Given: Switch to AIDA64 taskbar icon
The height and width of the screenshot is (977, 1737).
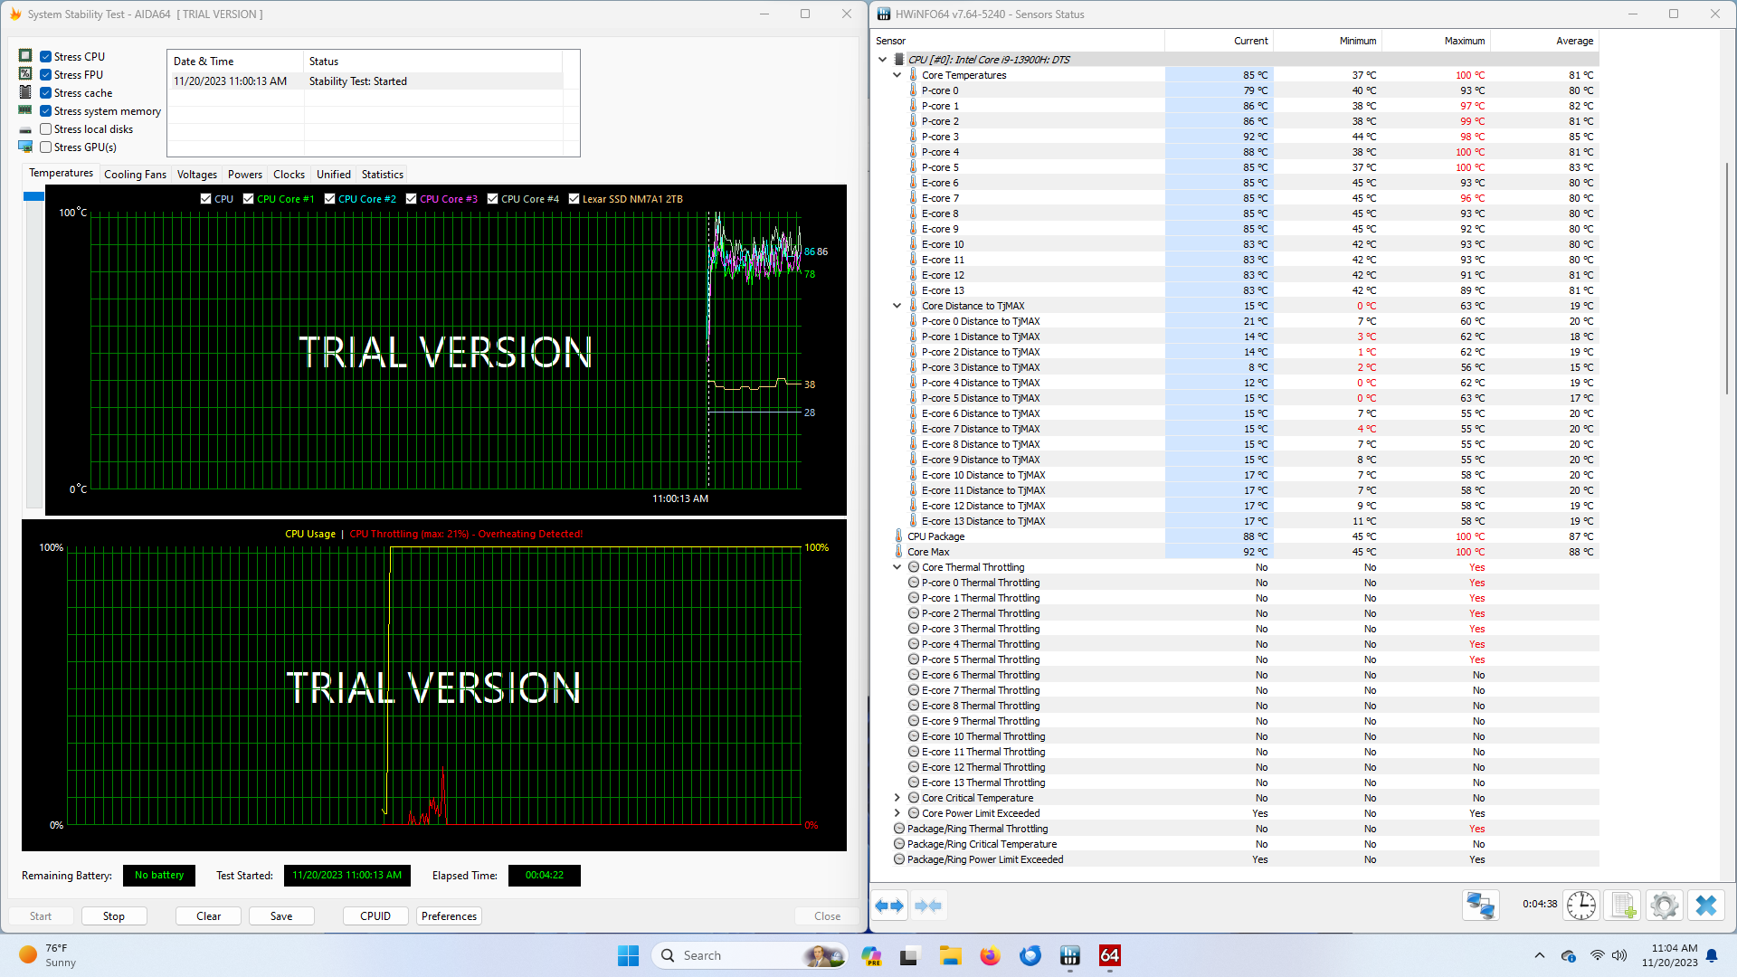Looking at the screenshot, I should tap(1110, 955).
